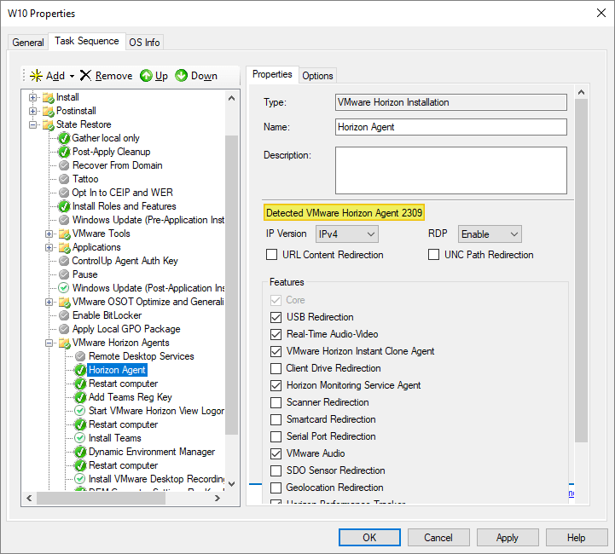Click the green Down arrow icon
This screenshot has height=554, width=615.
point(182,76)
